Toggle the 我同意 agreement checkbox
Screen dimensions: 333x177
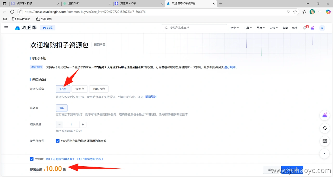(32, 159)
